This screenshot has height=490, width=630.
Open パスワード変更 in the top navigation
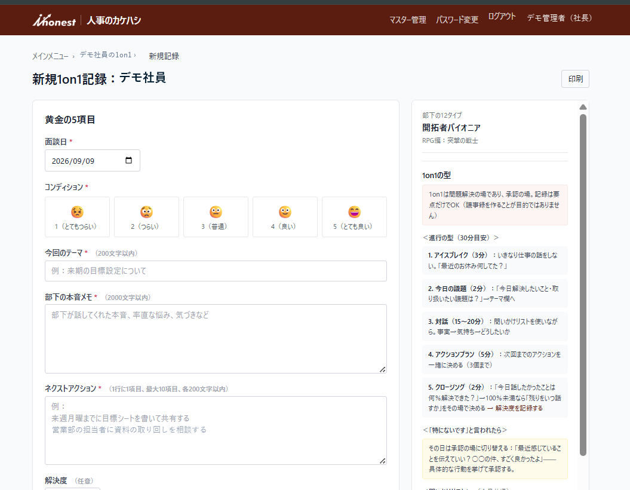tap(457, 20)
